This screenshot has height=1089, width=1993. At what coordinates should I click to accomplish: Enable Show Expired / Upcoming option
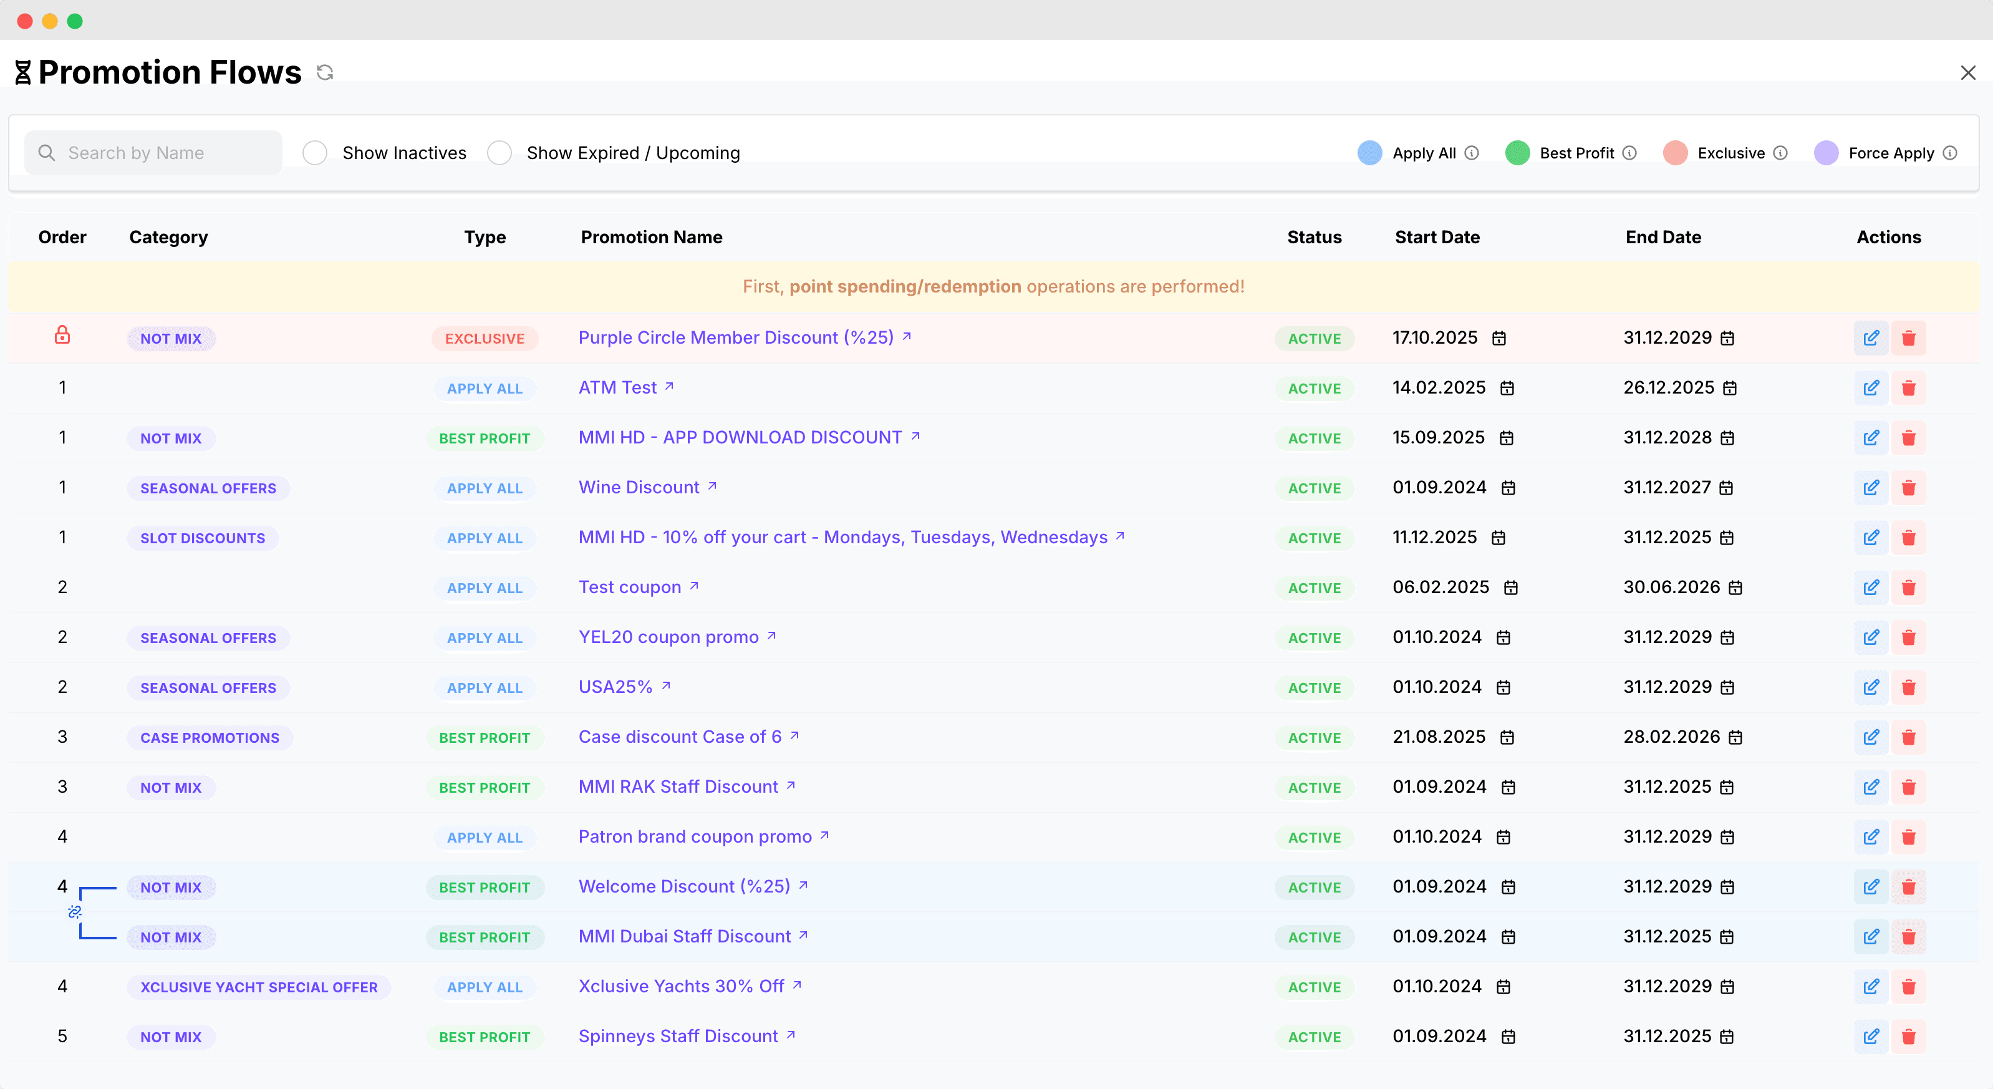(x=499, y=152)
